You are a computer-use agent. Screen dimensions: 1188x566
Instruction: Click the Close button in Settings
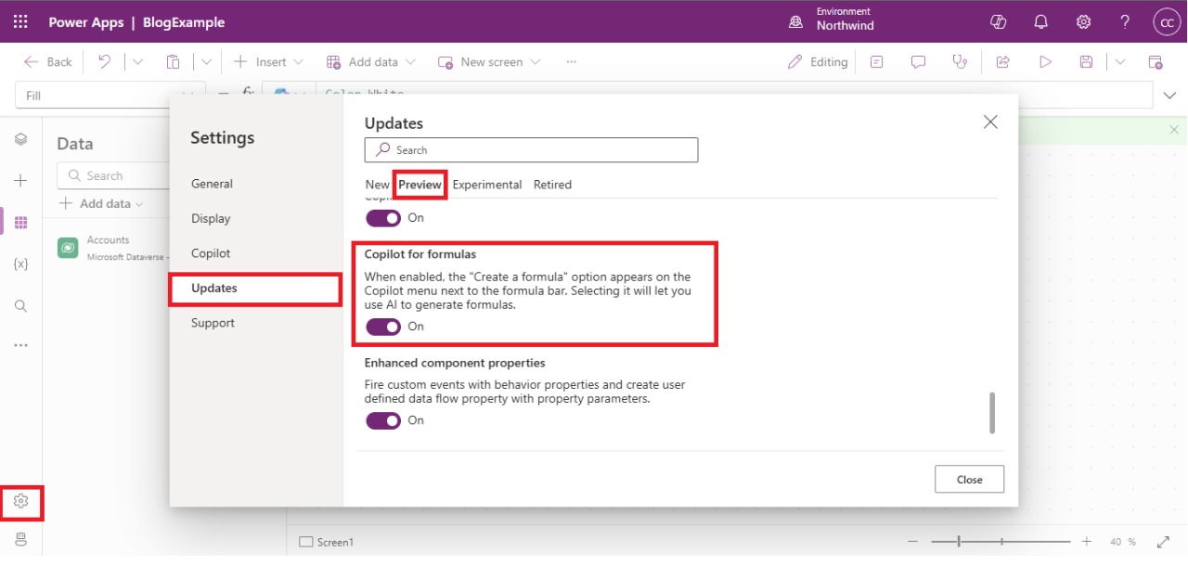969,480
